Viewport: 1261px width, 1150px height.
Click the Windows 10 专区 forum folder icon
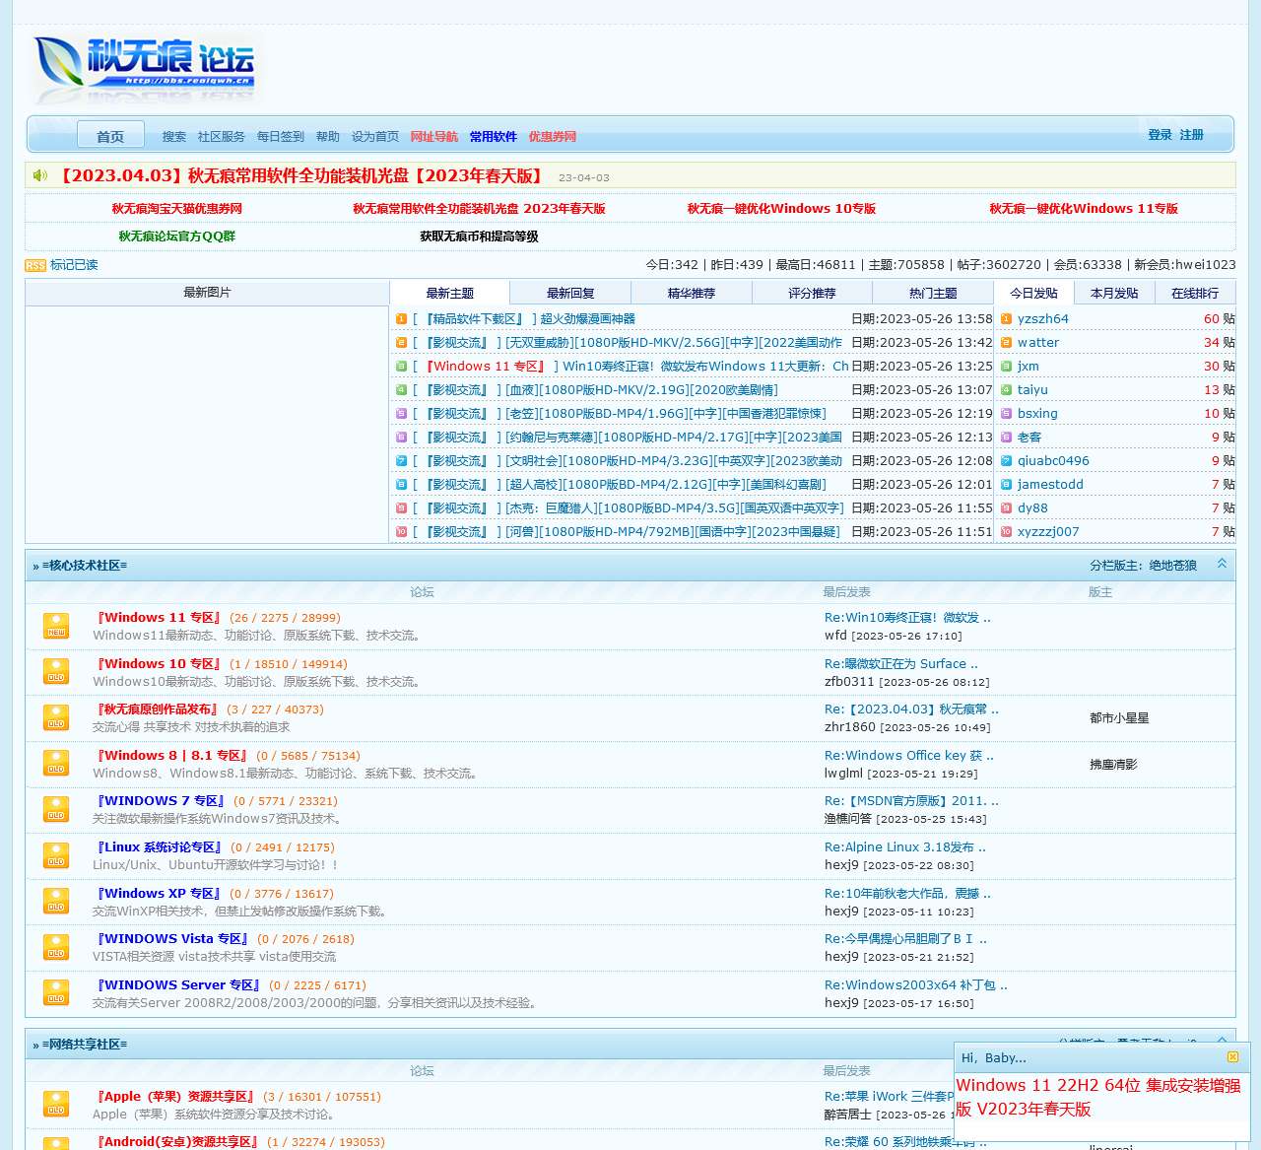(x=56, y=672)
